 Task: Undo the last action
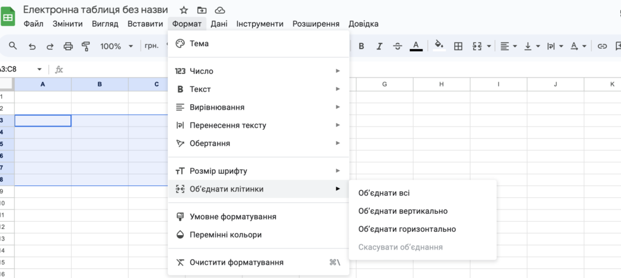(32, 46)
